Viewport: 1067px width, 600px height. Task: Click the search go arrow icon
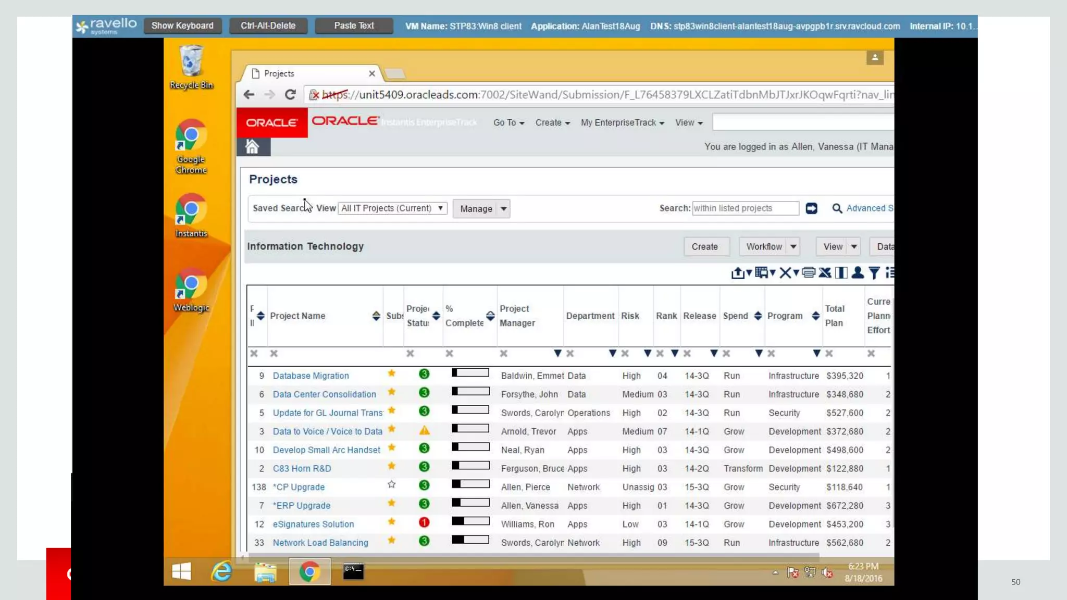tap(811, 208)
